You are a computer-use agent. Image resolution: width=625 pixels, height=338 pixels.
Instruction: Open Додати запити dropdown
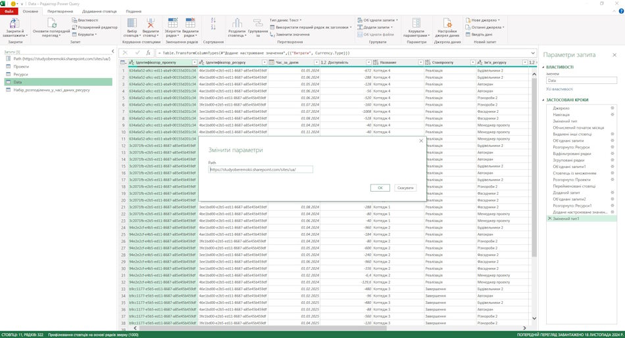point(375,27)
